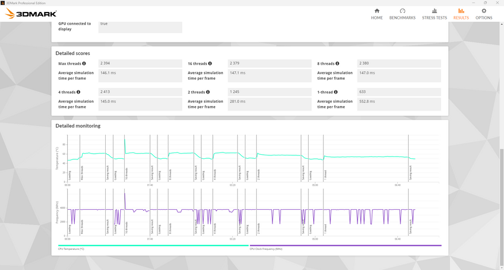Open the Benchmarks gauge icon
504x270 pixels.
click(402, 11)
